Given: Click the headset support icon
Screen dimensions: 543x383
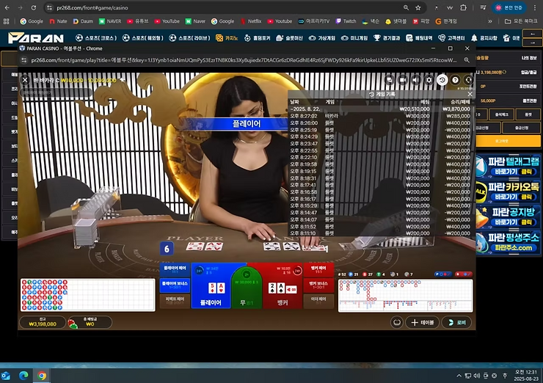Looking at the screenshot, I should tap(468, 80).
